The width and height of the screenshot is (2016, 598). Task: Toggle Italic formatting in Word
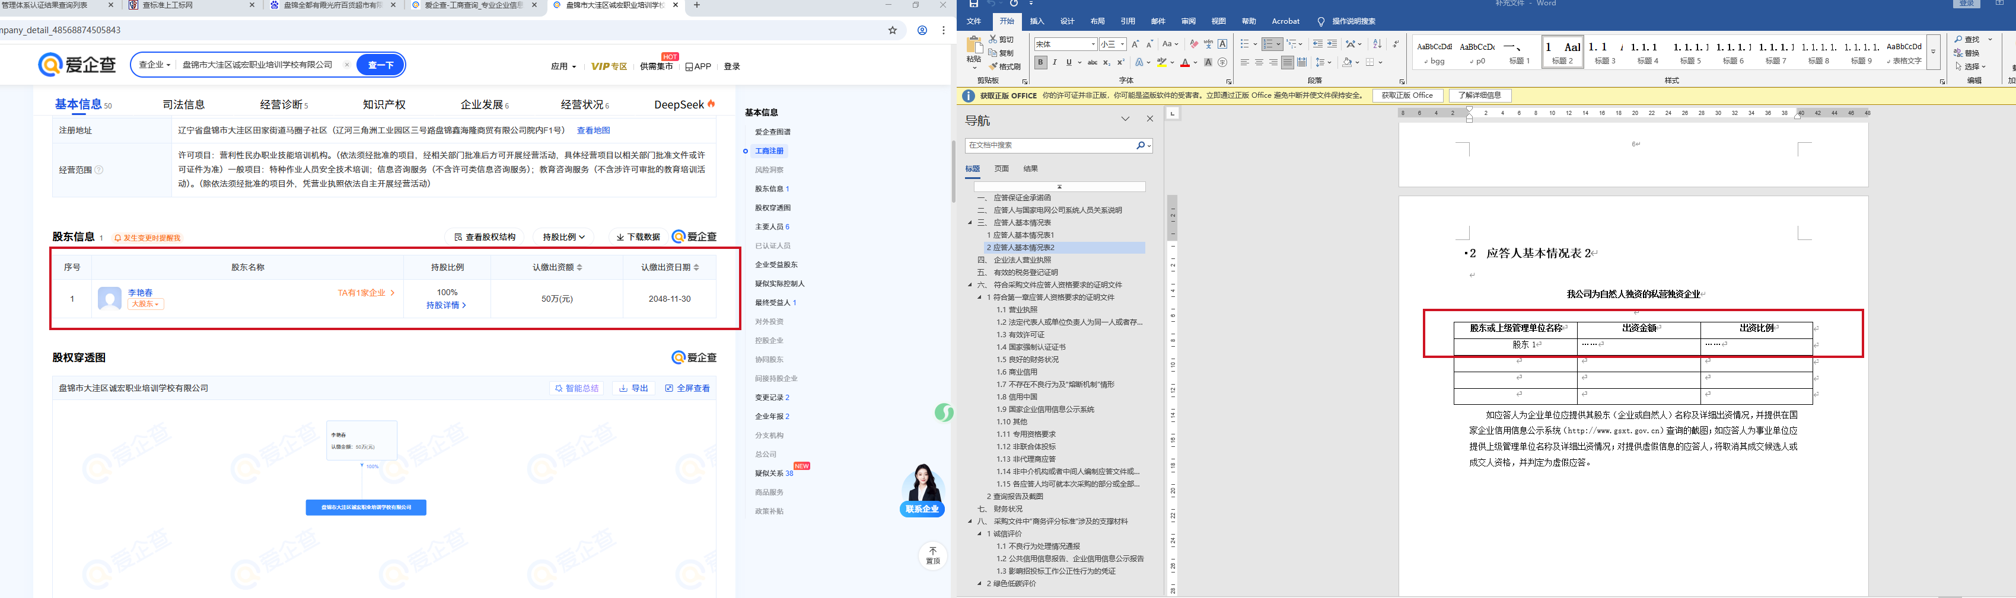coord(1055,63)
